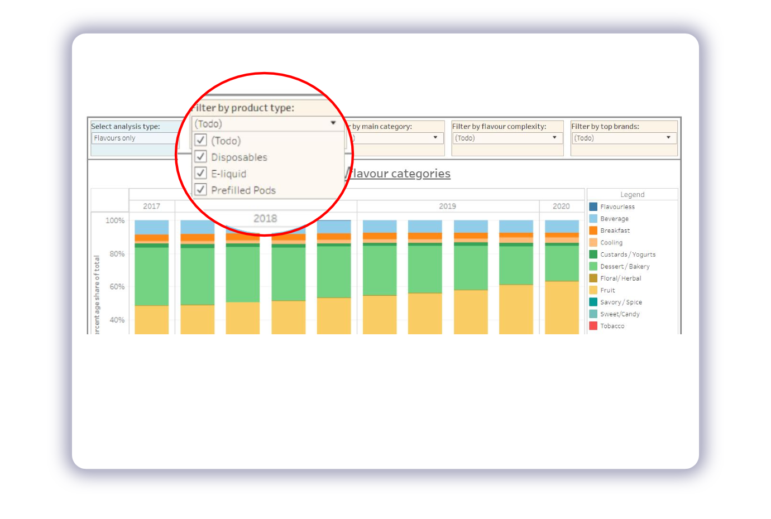Viewport: 771px width, 519px height.
Task: Uncheck the Disposables checkbox
Action: [201, 157]
